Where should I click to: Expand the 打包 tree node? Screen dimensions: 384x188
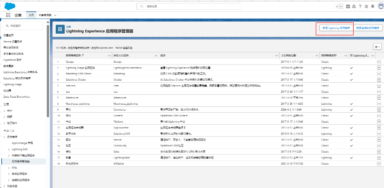point(9,168)
